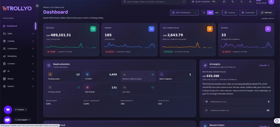Viewport: 280px width, 127px height.
Task: Click the purple buyers icon on Buyers card
Action: (268, 29)
